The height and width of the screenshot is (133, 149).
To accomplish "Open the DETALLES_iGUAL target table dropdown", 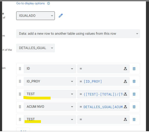I will (x=35, y=48).
